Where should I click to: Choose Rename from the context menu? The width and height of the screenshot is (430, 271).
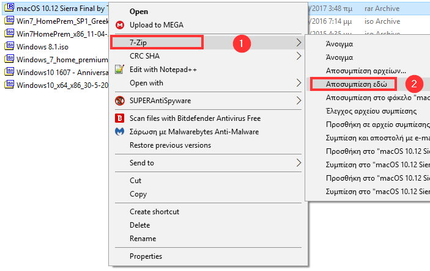point(143,239)
